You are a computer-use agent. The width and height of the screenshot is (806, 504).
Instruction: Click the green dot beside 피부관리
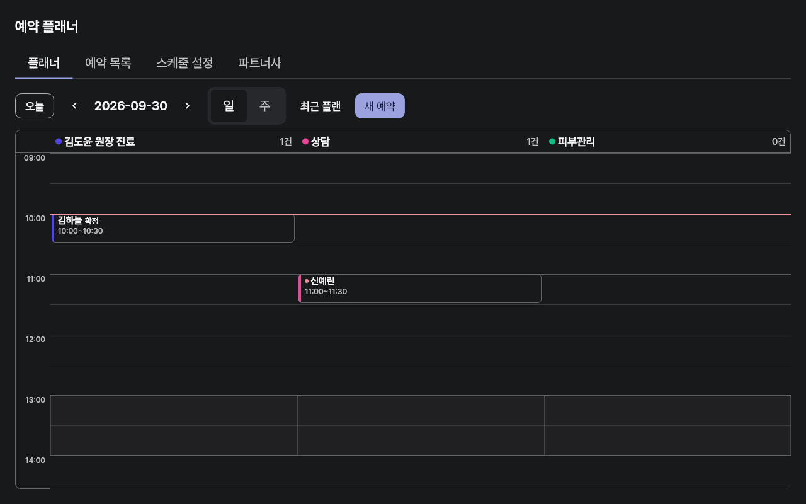click(x=552, y=142)
